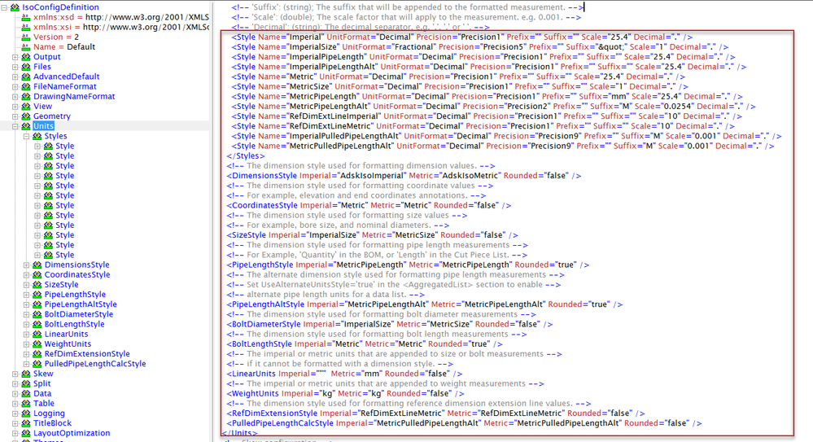Click the LinearUnits XML element line
The image size is (813, 442).
pyautogui.click(x=344, y=374)
